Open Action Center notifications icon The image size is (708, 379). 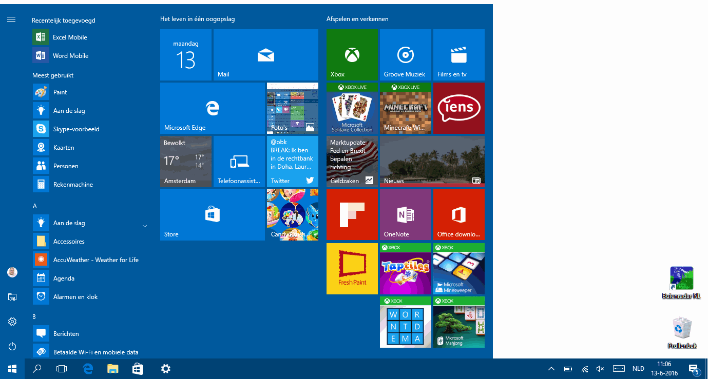(694, 369)
